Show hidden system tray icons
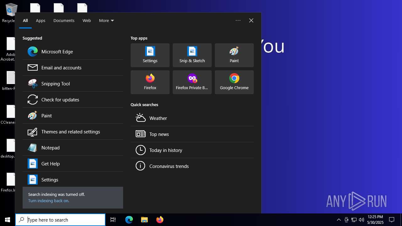 pyautogui.click(x=339, y=220)
